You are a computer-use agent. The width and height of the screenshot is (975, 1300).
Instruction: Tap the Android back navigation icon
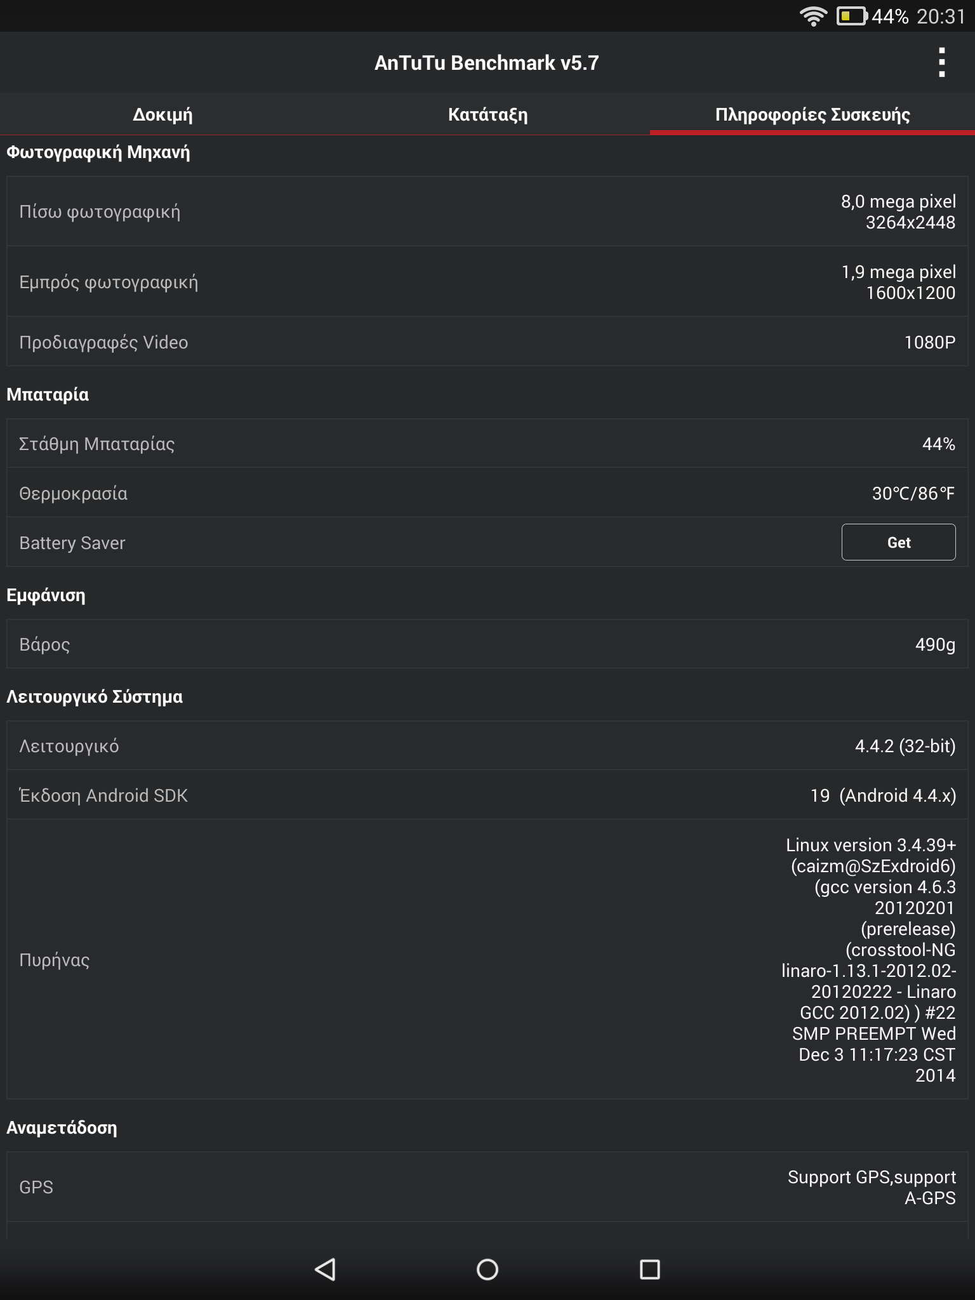[x=325, y=1270]
